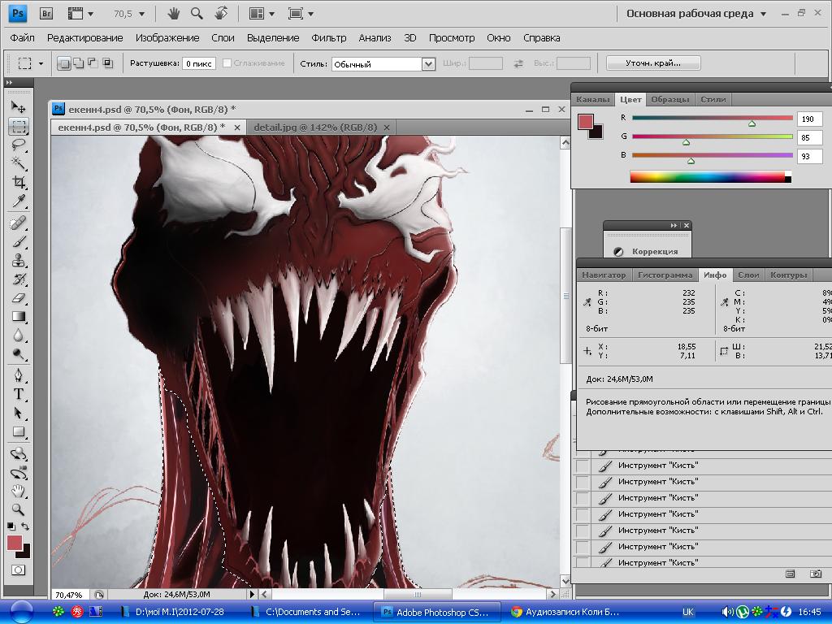Toggle Quick Mask mode
The image size is (832, 624).
[x=18, y=570]
